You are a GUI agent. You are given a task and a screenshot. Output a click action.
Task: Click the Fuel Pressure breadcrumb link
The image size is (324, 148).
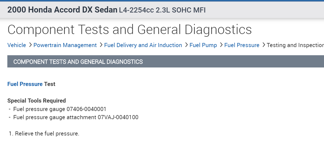[242, 45]
